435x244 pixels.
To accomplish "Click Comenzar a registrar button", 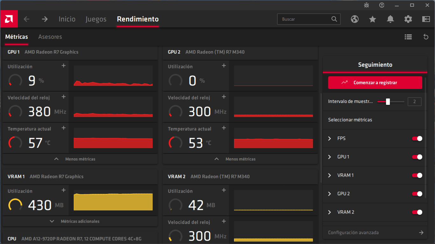I will [x=375, y=83].
